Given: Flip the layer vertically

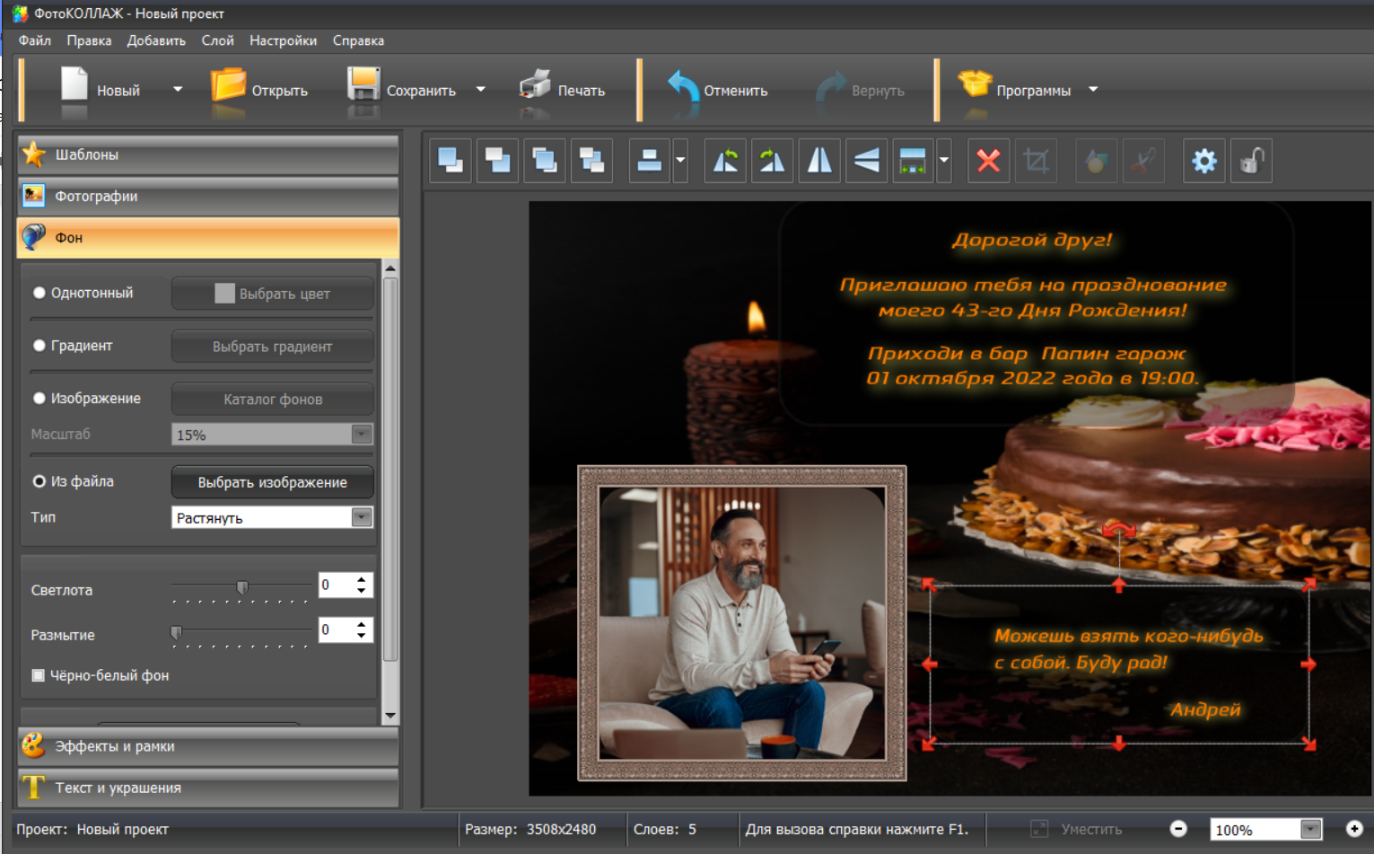Looking at the screenshot, I should click(x=866, y=162).
